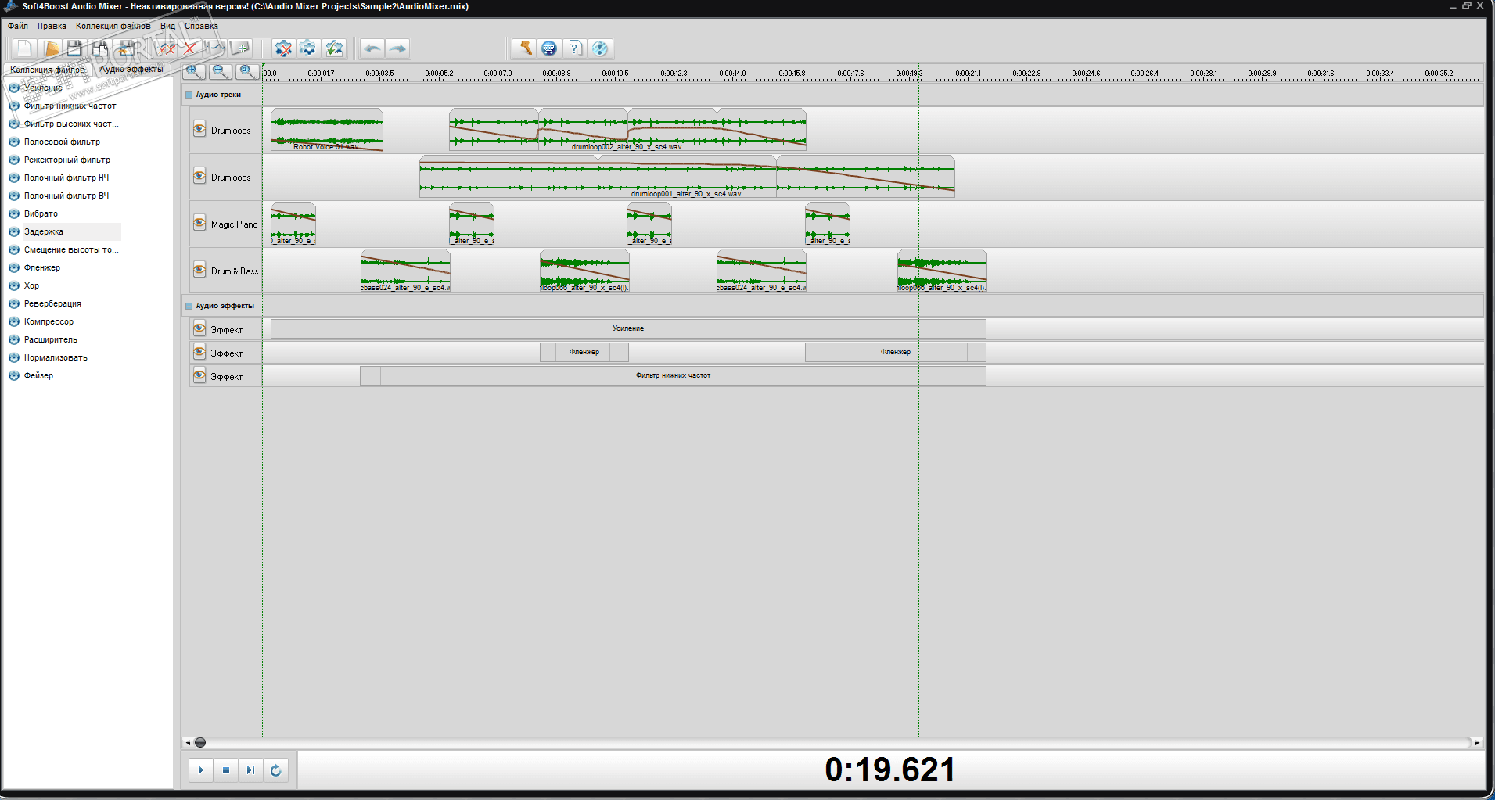The width and height of the screenshot is (1495, 800).
Task: Collapse the Аудио треки section
Action: (x=189, y=95)
